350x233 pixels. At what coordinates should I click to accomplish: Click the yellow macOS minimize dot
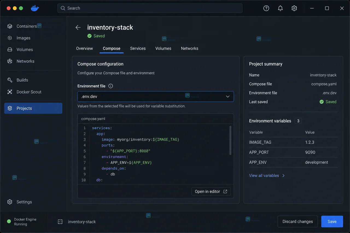[x=15, y=8]
